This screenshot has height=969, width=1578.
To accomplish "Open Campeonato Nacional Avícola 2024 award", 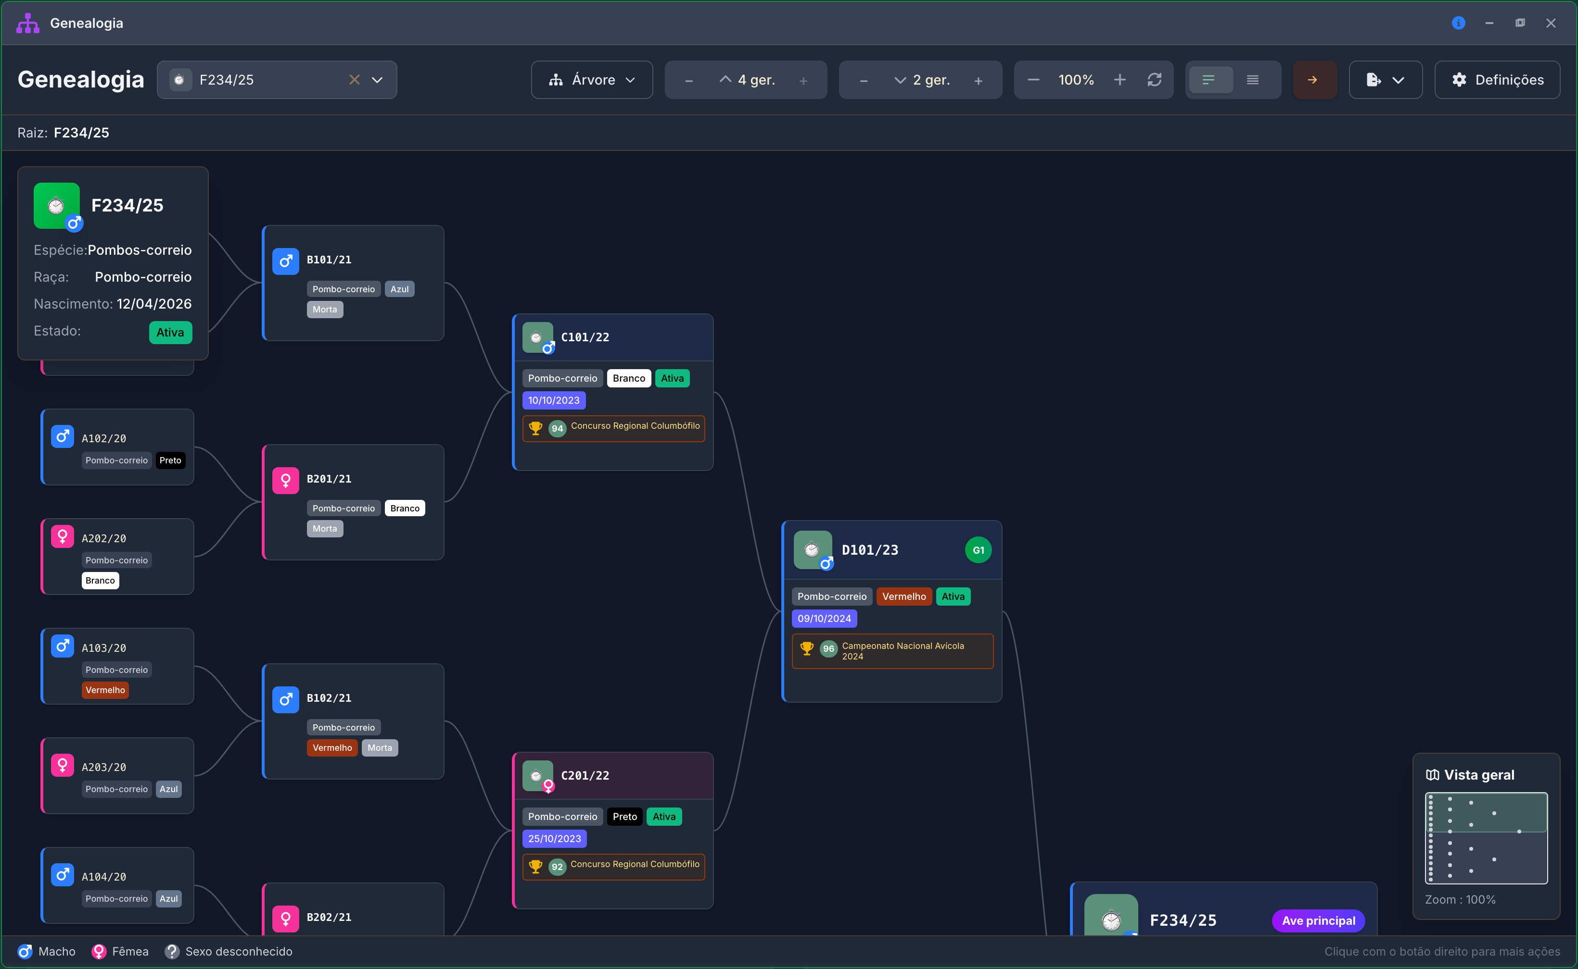I will [x=893, y=651].
